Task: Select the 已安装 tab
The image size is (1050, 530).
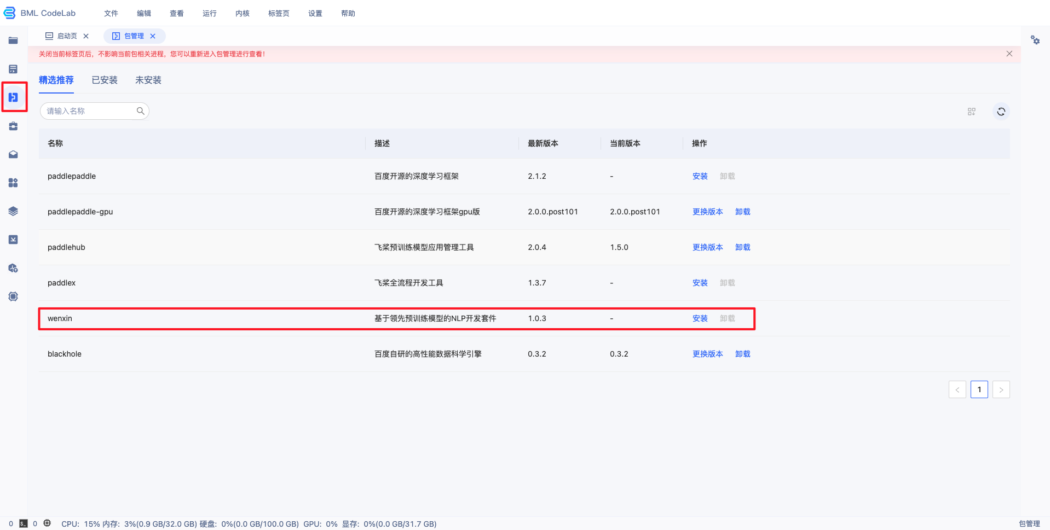Action: click(x=105, y=80)
